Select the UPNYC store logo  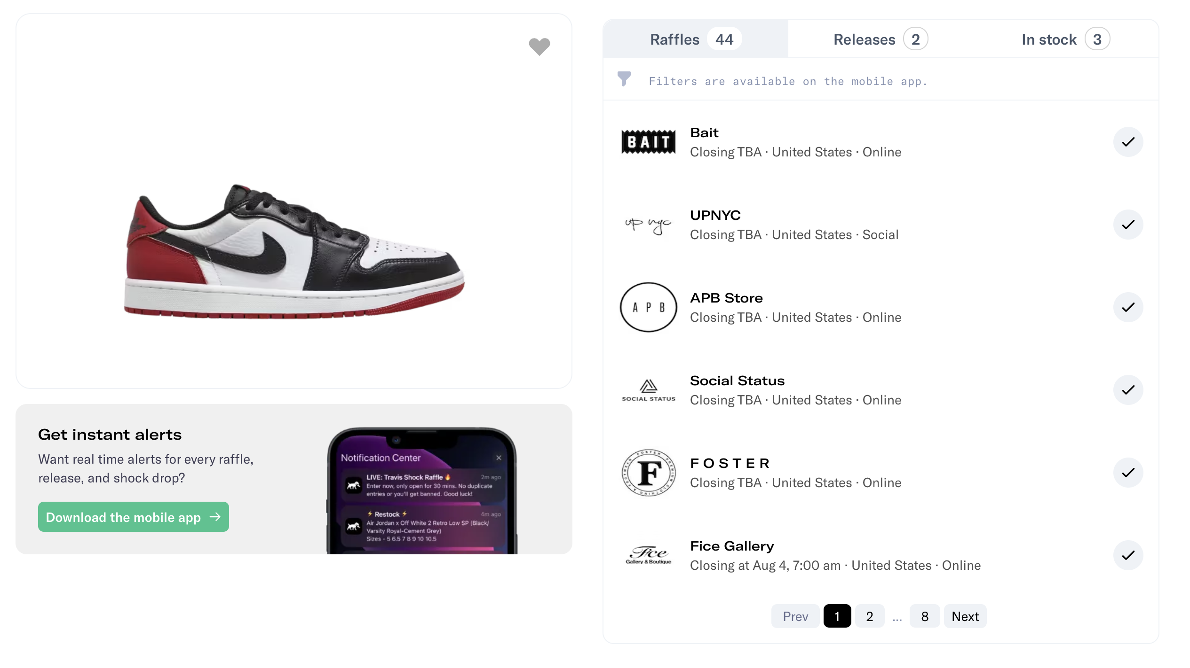coord(648,225)
